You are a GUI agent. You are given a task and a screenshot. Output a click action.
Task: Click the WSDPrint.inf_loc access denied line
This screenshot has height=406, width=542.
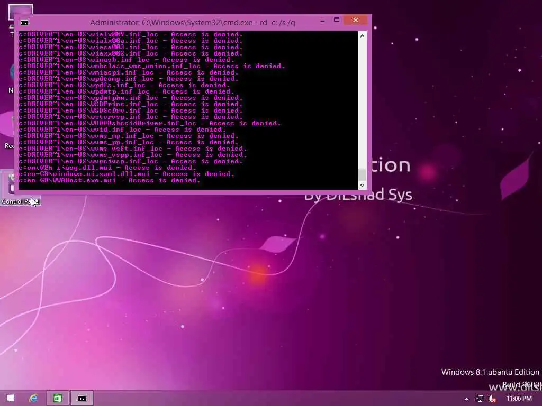pos(131,104)
